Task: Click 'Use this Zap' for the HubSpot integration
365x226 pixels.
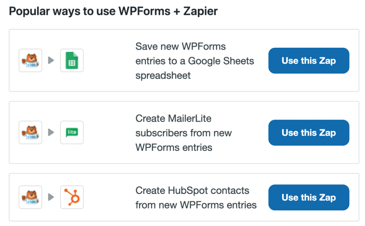Action: 309,198
